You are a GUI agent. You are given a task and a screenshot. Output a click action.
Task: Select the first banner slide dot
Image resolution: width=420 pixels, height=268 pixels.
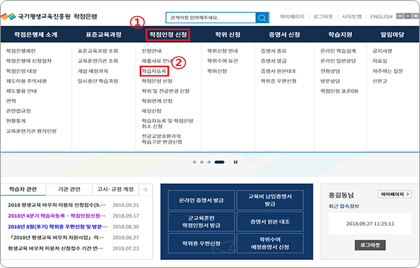click(x=195, y=162)
